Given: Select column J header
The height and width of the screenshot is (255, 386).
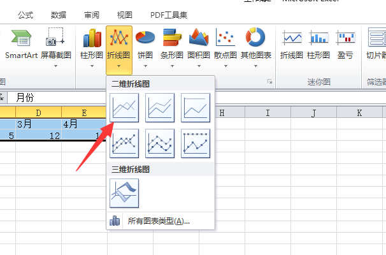Looking at the screenshot, I should (x=313, y=113).
